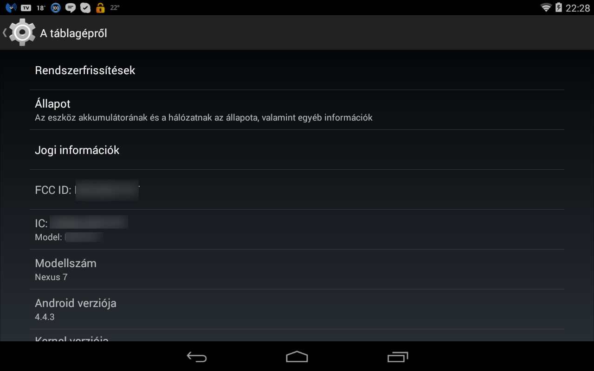Tap the checkmark task notification icon

85,8
